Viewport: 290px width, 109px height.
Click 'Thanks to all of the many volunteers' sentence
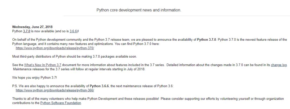point(86,99)
